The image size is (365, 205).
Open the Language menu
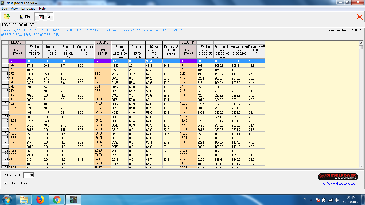[28, 9]
